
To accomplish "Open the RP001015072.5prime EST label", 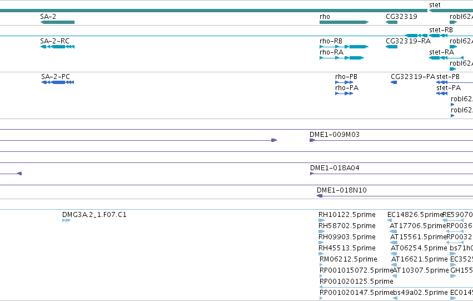I will [x=356, y=270].
